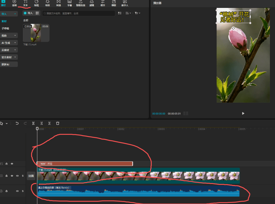The height and width of the screenshot is (204, 275).
Task: Expand the 我的 sidebar section
Action: tap(9, 36)
